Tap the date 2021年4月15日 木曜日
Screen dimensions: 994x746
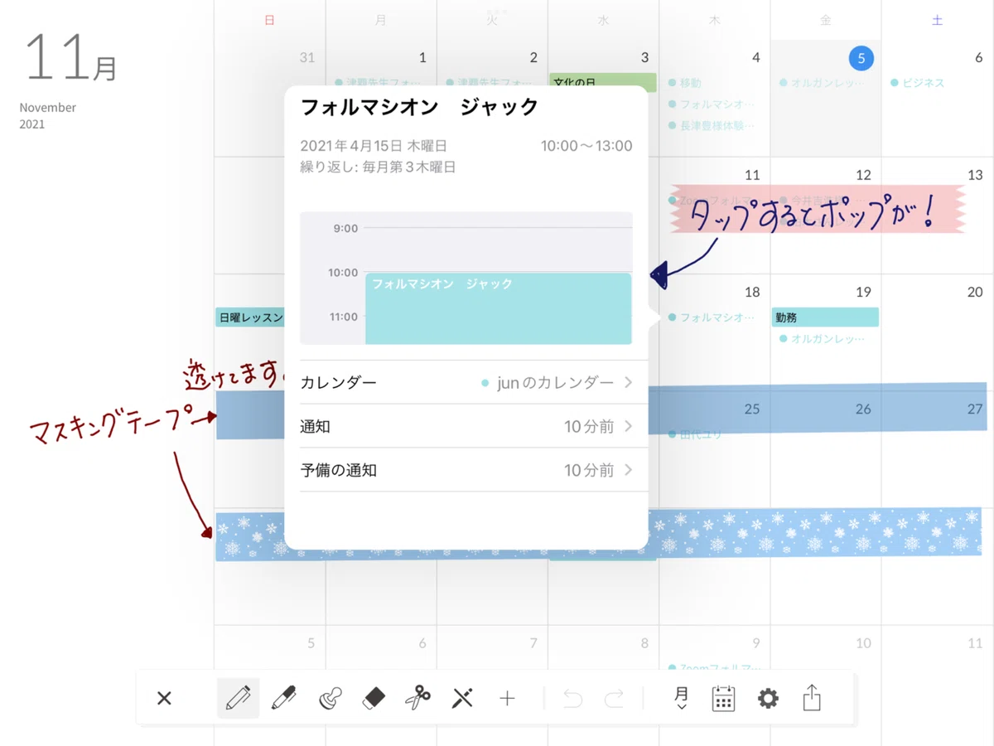point(374,146)
